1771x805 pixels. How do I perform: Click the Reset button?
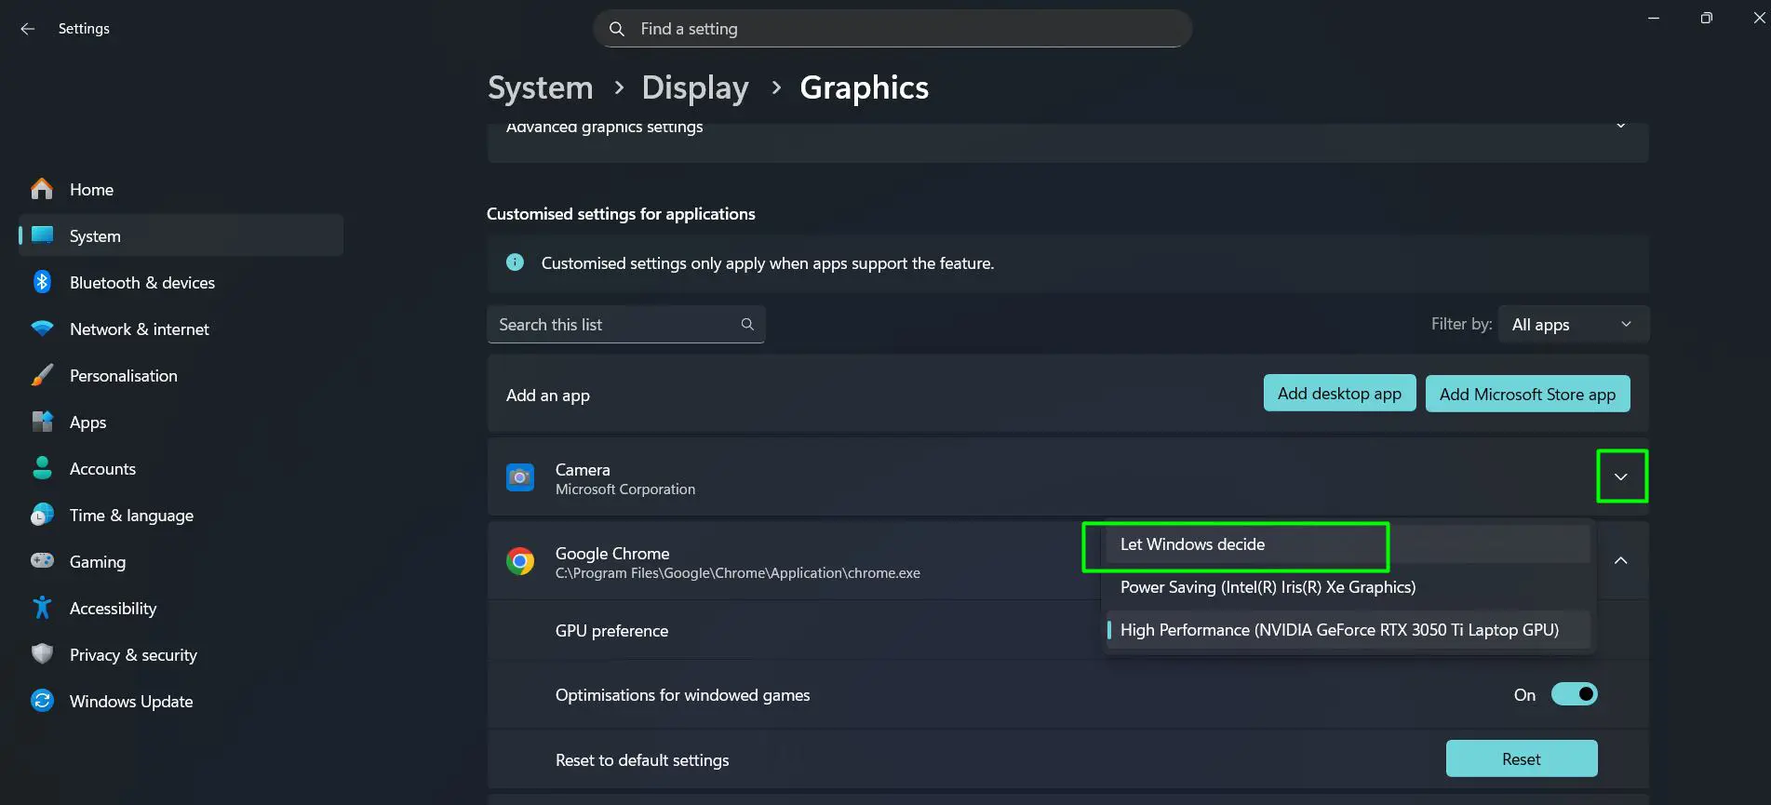pos(1522,758)
